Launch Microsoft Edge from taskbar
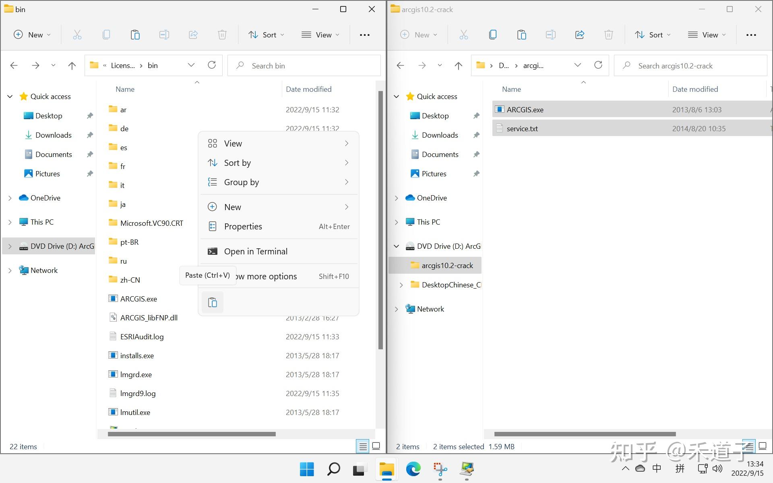The width and height of the screenshot is (773, 483). pyautogui.click(x=413, y=469)
